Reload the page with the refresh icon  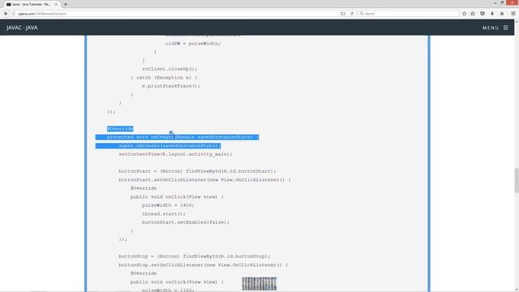(x=352, y=14)
